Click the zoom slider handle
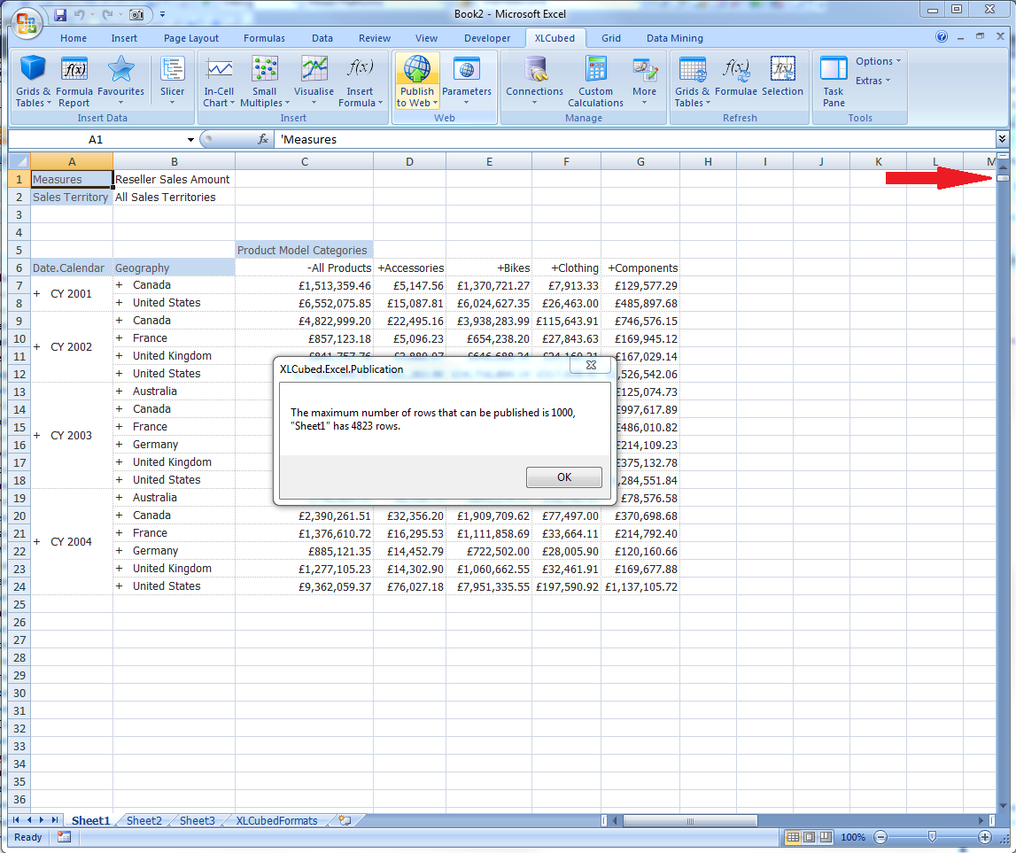The height and width of the screenshot is (853, 1016). click(x=932, y=837)
